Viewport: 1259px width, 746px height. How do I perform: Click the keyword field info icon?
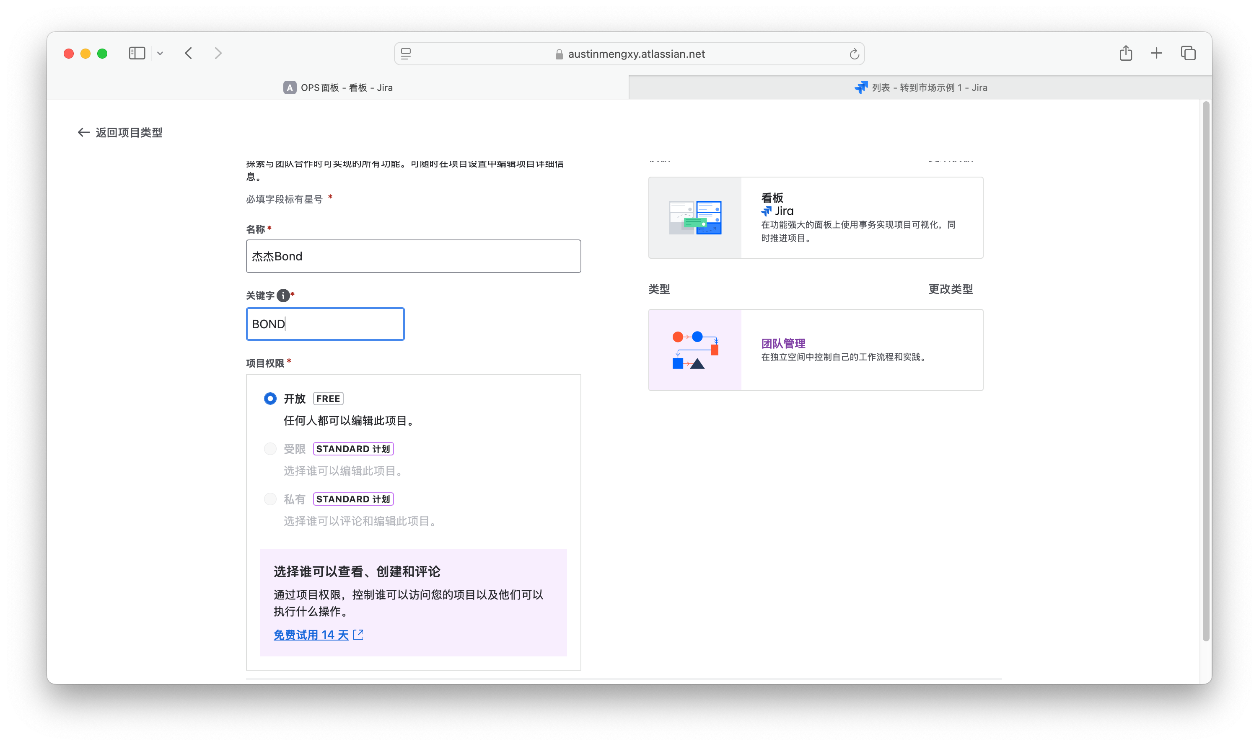pyautogui.click(x=283, y=296)
